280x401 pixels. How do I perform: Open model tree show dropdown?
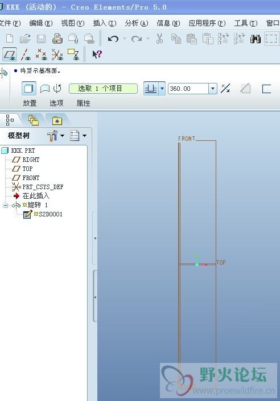coord(78,136)
